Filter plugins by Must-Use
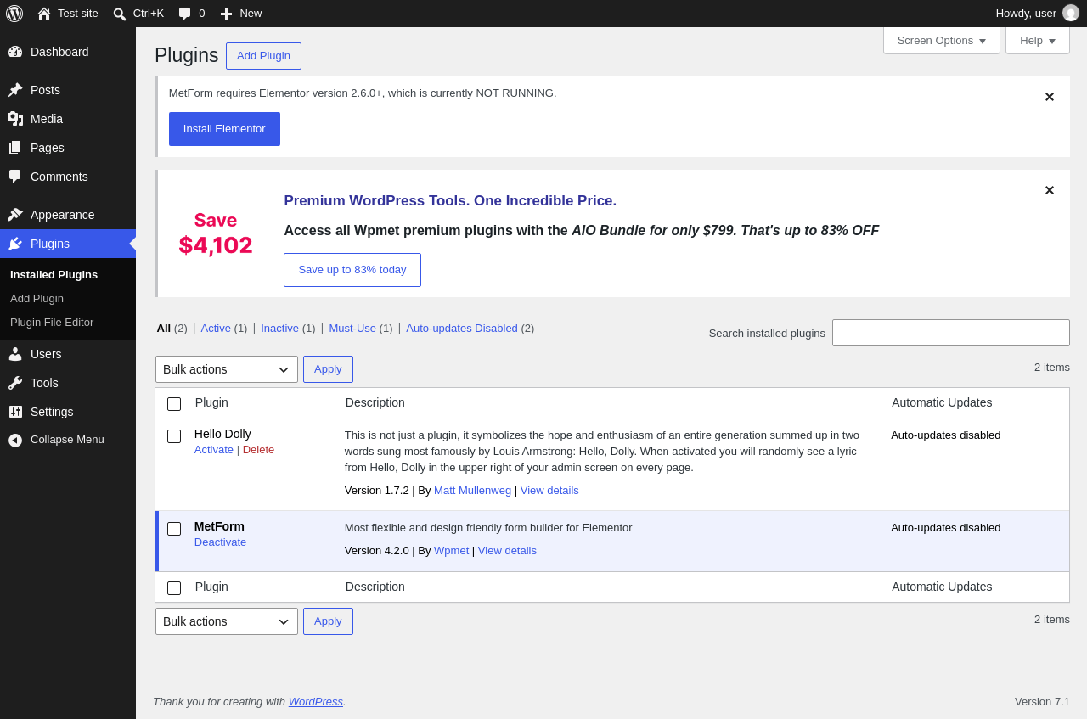This screenshot has width=1087, height=719. (x=352, y=328)
